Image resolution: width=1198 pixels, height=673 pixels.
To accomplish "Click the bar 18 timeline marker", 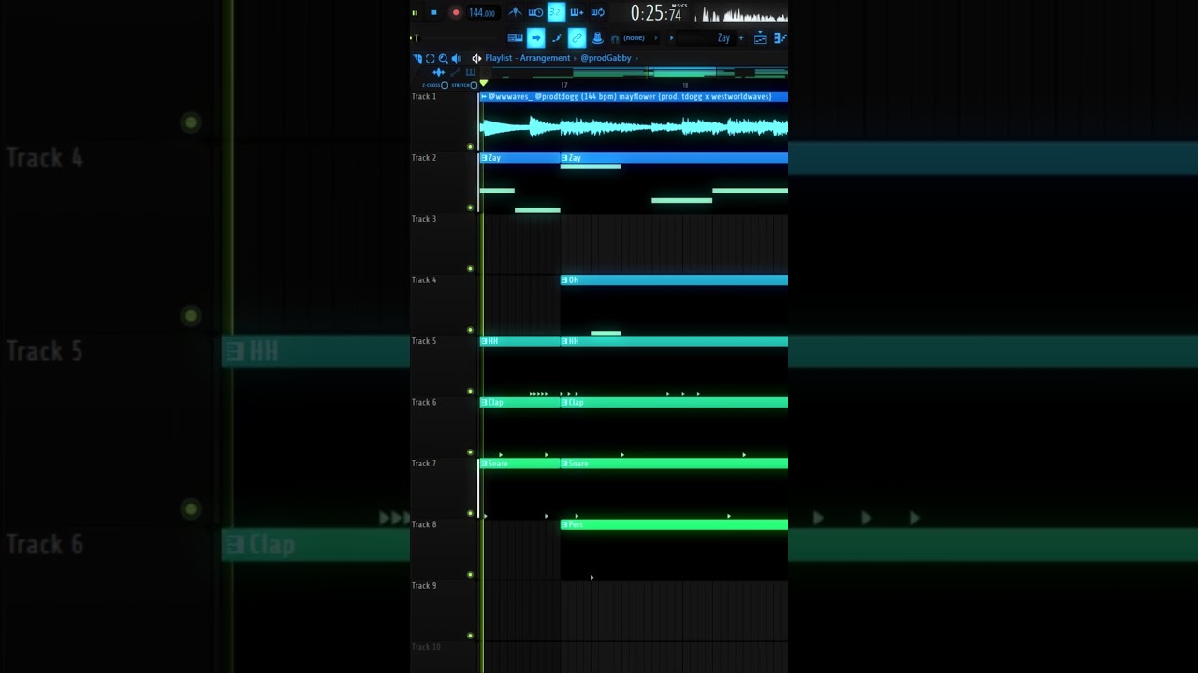I will click(685, 85).
